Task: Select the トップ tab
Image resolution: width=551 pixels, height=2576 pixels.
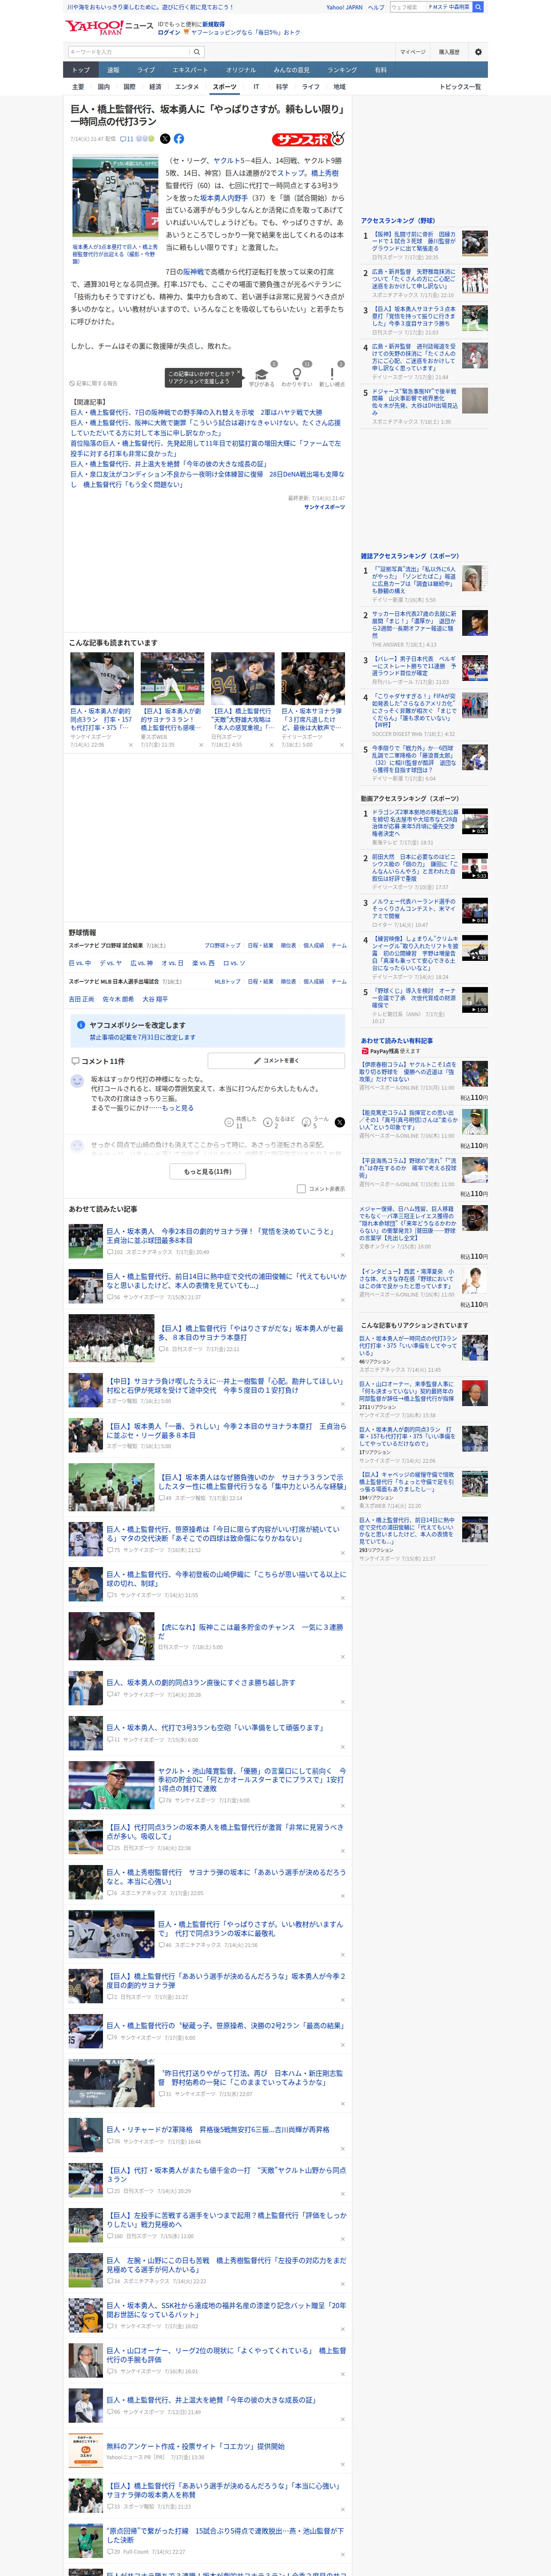Action: [x=81, y=70]
